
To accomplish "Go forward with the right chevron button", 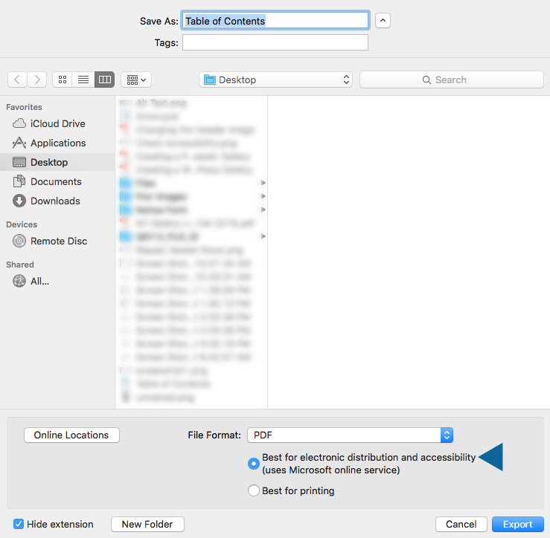I will tap(37, 80).
